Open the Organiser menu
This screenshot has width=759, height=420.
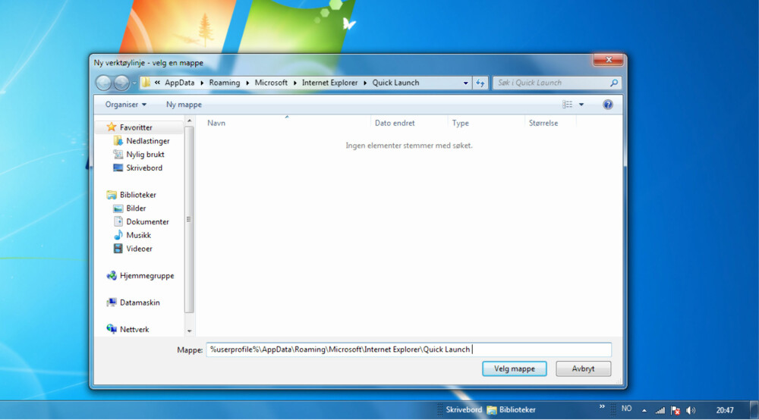[x=126, y=105]
